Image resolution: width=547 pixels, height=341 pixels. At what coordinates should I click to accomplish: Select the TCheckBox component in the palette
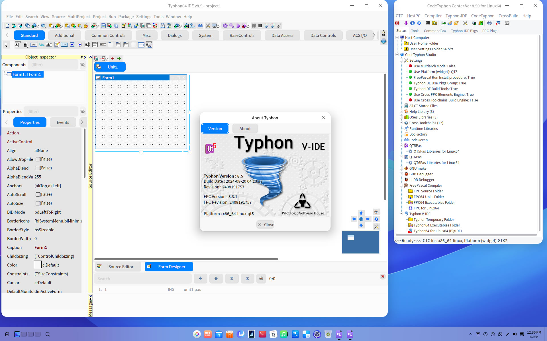click(72, 45)
